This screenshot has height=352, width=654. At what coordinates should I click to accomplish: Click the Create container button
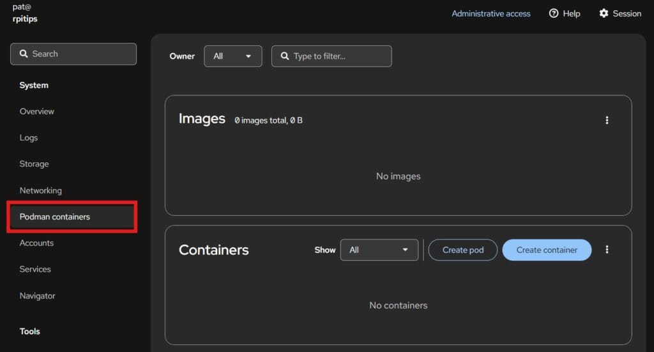(546, 250)
